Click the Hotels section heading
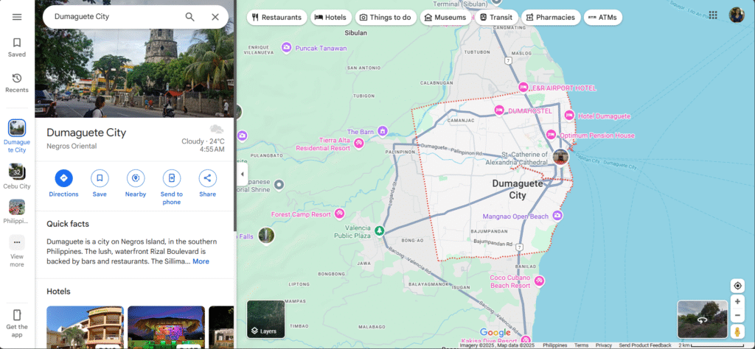Screen dimensions: 755x349 [58, 292]
